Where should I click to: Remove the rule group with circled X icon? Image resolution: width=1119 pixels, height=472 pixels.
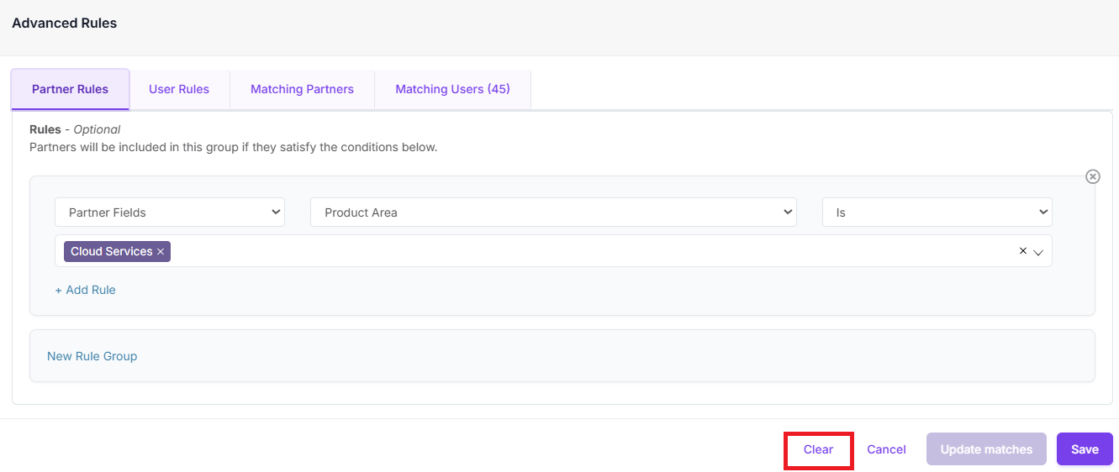click(1092, 176)
